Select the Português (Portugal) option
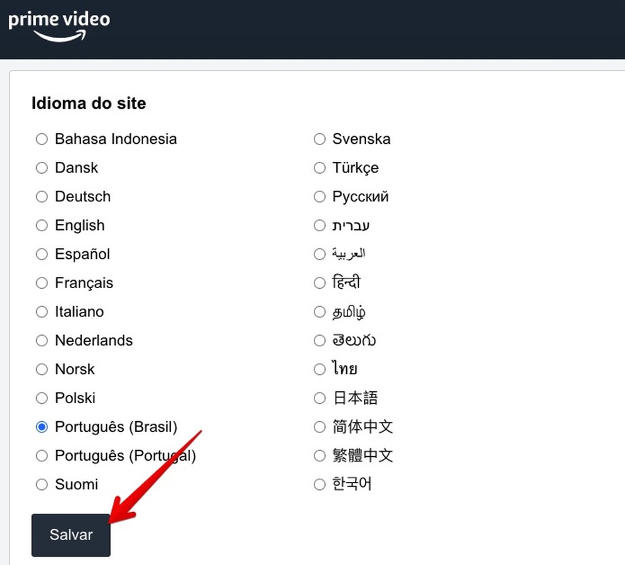Screen dimensions: 625x565 pos(42,456)
